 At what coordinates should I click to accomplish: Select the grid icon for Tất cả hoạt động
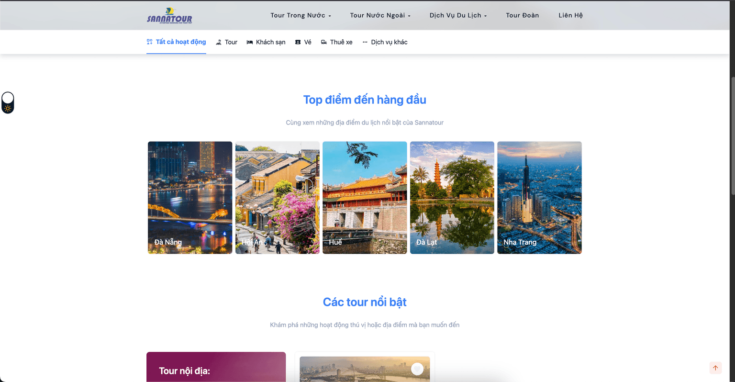[150, 42]
